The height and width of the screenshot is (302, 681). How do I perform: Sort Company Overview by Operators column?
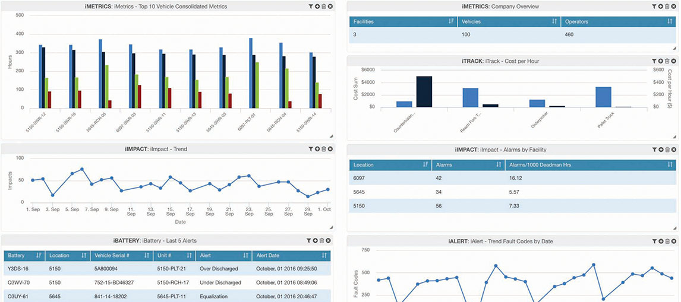pyautogui.click(x=670, y=22)
